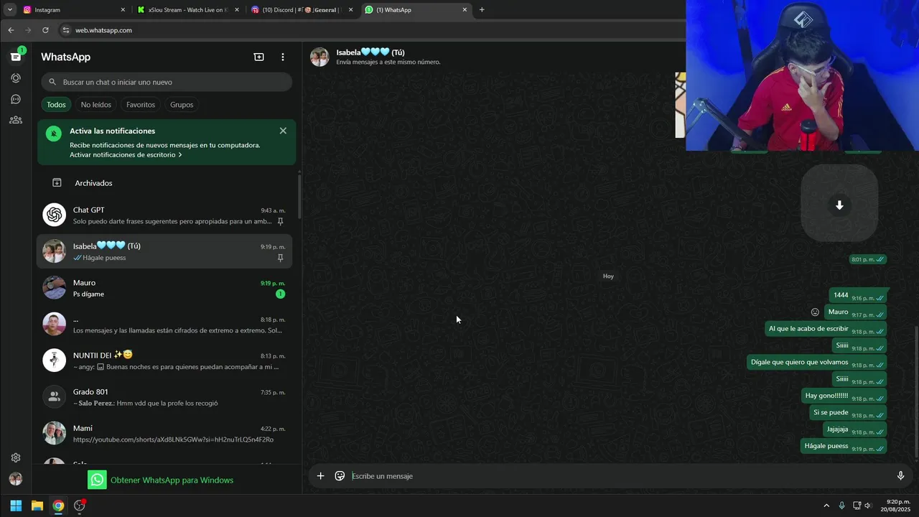Click Activar notificaciones de escritorio link
The height and width of the screenshot is (517, 919).
(126, 155)
